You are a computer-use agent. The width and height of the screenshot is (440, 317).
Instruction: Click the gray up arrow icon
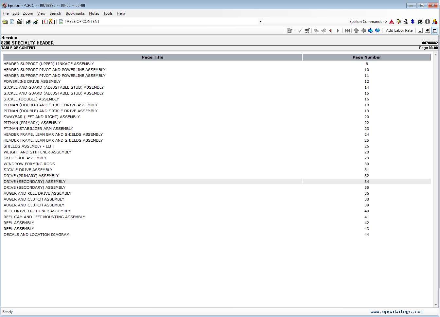pyautogui.click(x=356, y=30)
